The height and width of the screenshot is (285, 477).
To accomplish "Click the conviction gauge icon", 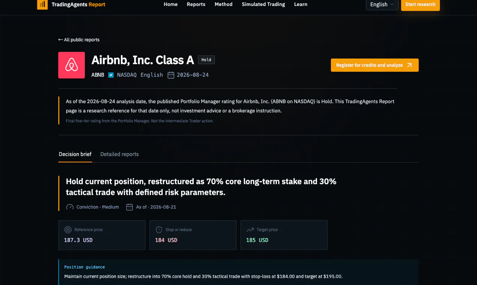I will pyautogui.click(x=70, y=207).
